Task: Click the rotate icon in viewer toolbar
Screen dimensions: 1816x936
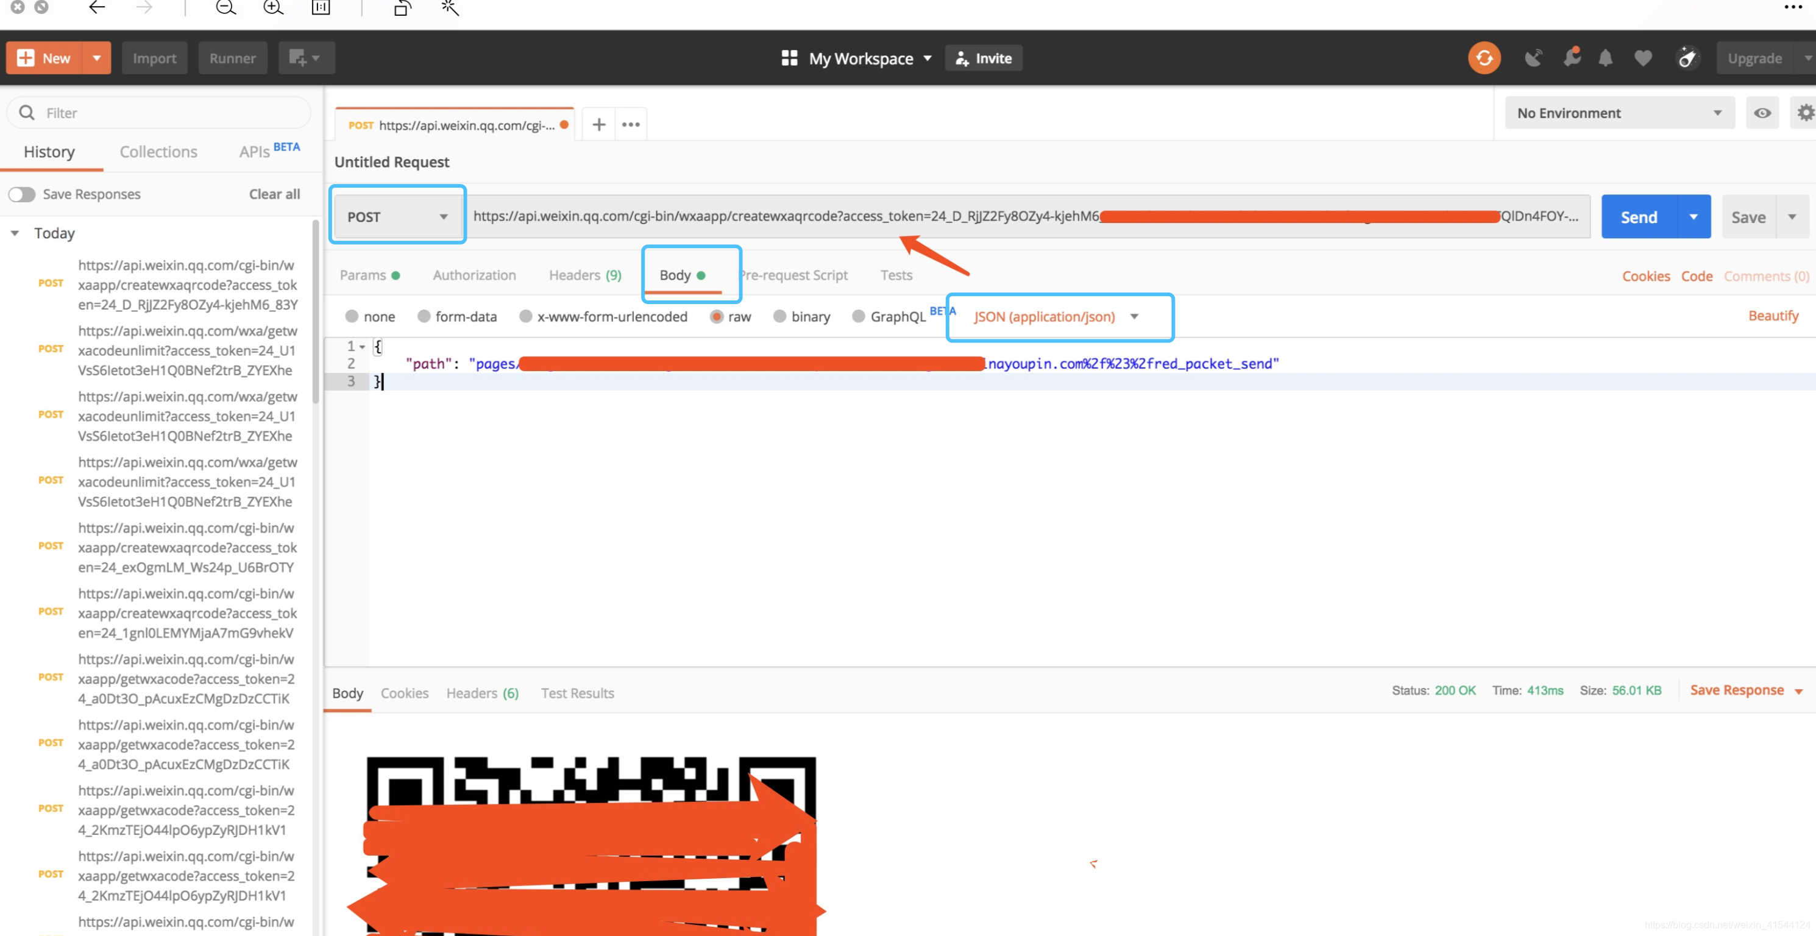Action: click(402, 8)
